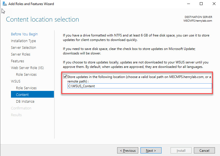Click the WSUS content path input field
This screenshot has height=156, width=220.
(x=139, y=86)
